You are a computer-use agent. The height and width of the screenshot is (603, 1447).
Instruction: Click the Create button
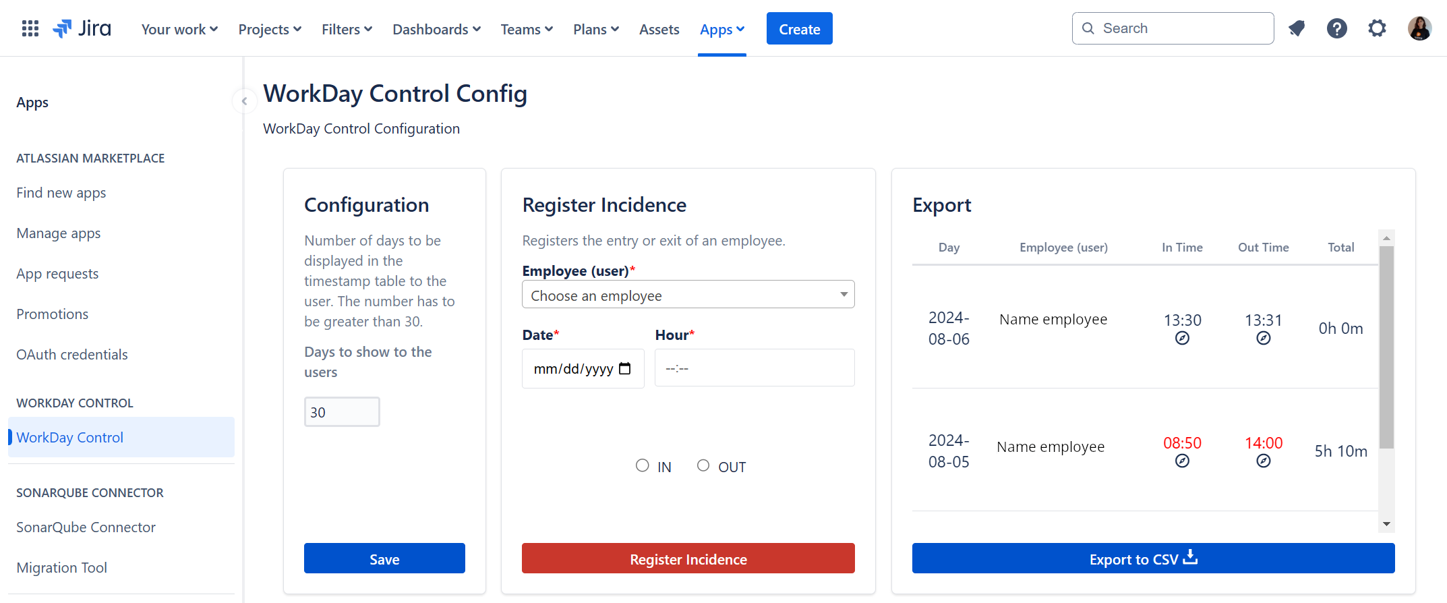click(800, 28)
